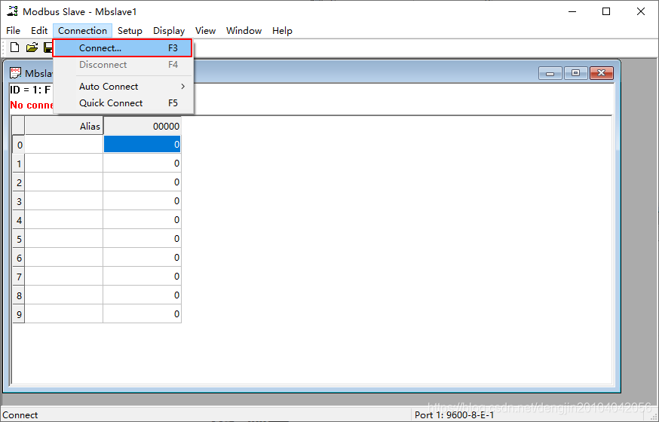Click the New document toolbar icon

15,47
